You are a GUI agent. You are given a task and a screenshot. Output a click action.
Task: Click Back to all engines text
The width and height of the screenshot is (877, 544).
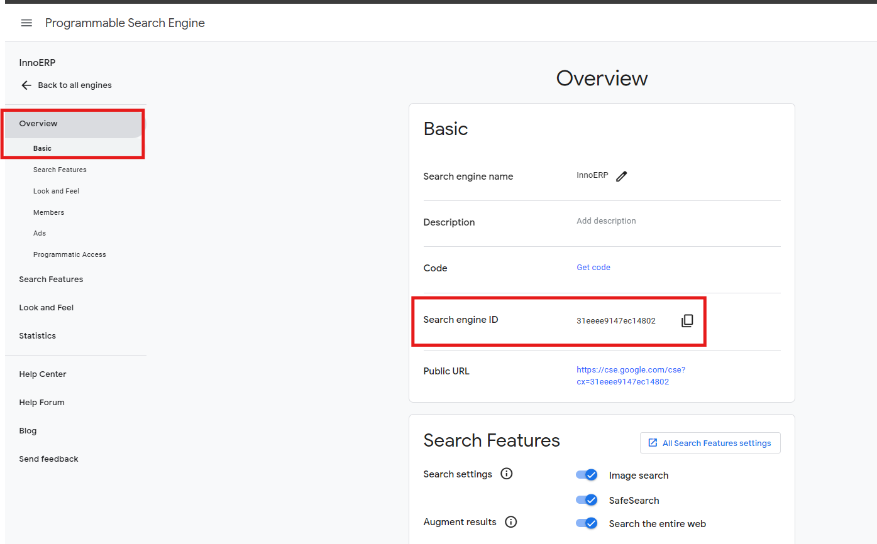point(75,85)
